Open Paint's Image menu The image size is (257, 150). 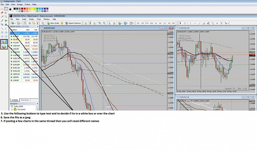click(x=20, y=5)
